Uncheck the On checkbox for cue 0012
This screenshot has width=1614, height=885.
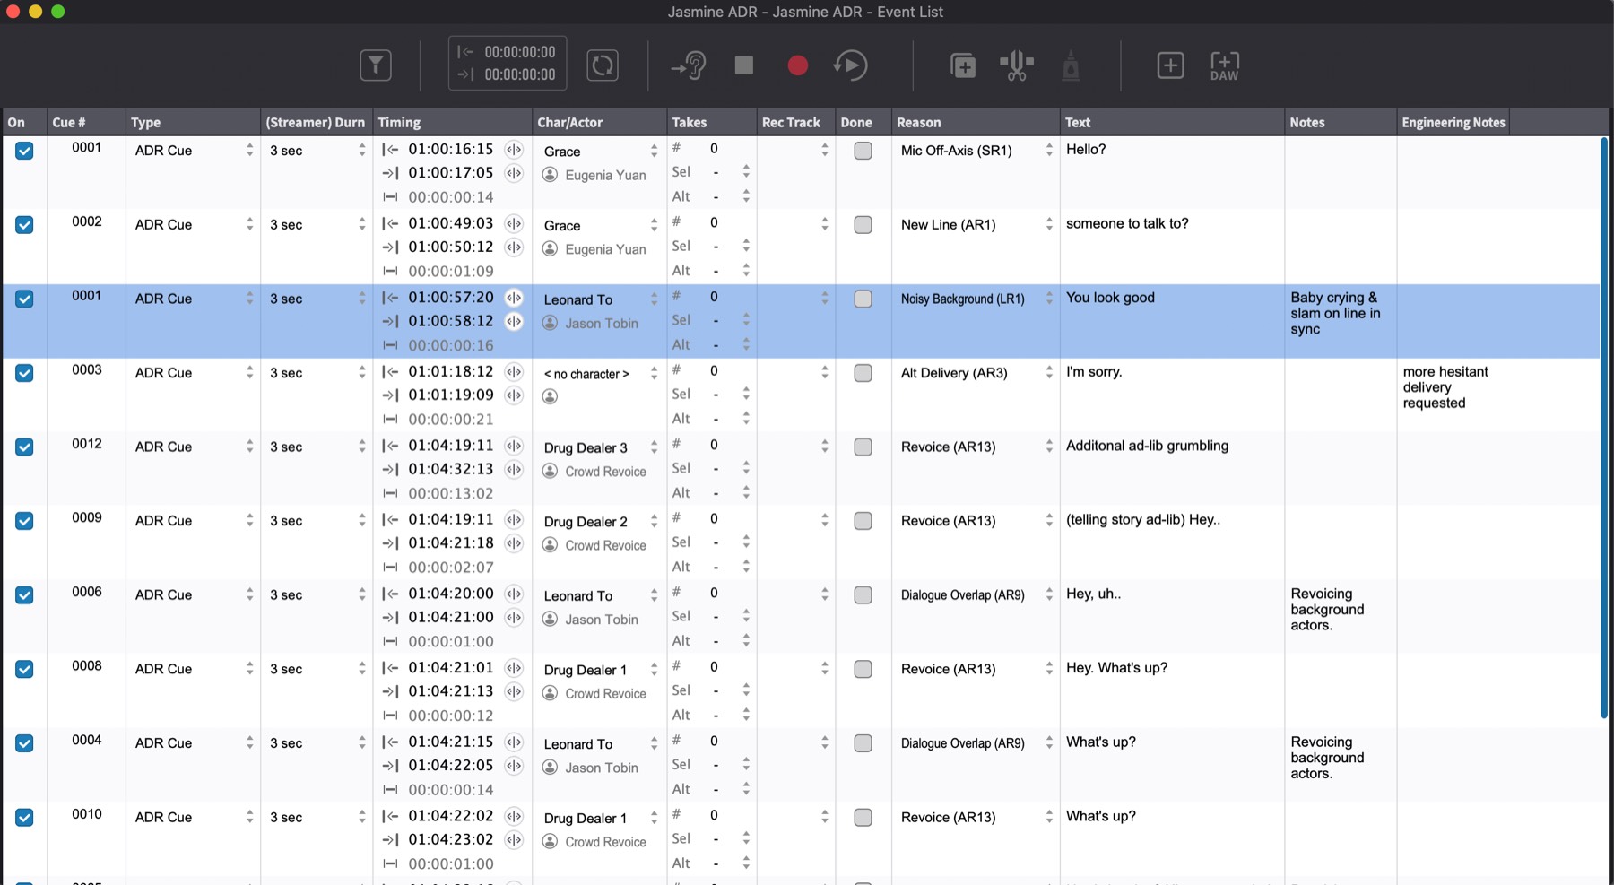(x=24, y=447)
